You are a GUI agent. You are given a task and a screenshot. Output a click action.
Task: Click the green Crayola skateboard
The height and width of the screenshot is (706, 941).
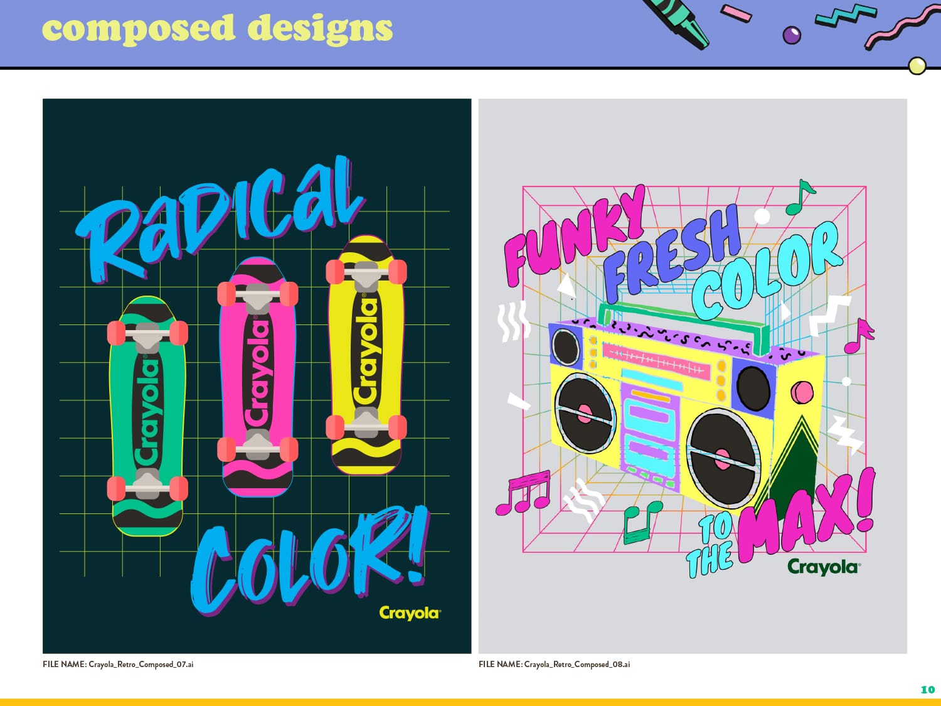pos(147,416)
